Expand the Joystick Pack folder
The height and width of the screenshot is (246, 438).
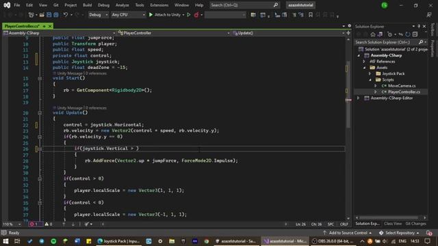[370, 74]
